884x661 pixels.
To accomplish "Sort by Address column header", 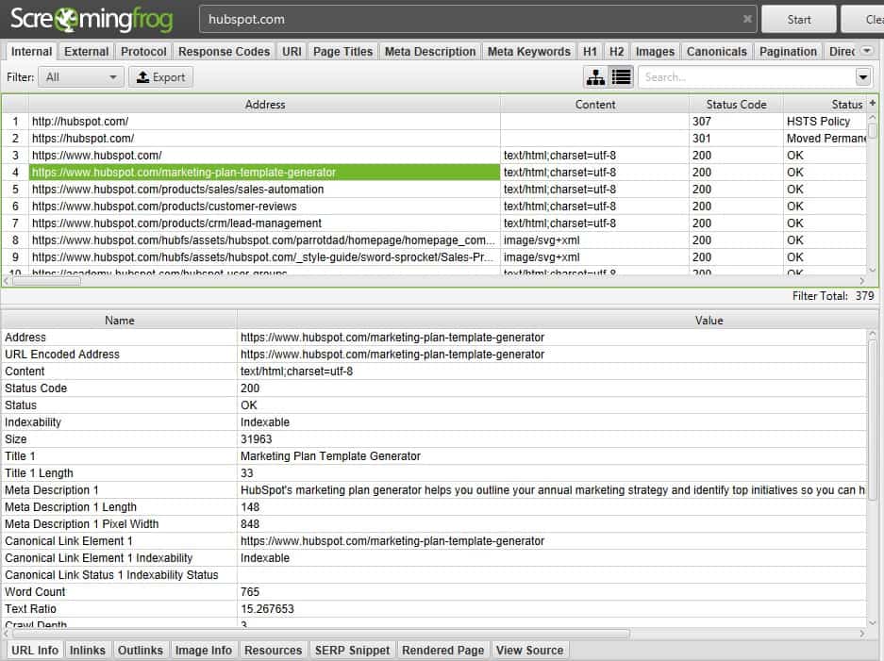I will pyautogui.click(x=264, y=105).
